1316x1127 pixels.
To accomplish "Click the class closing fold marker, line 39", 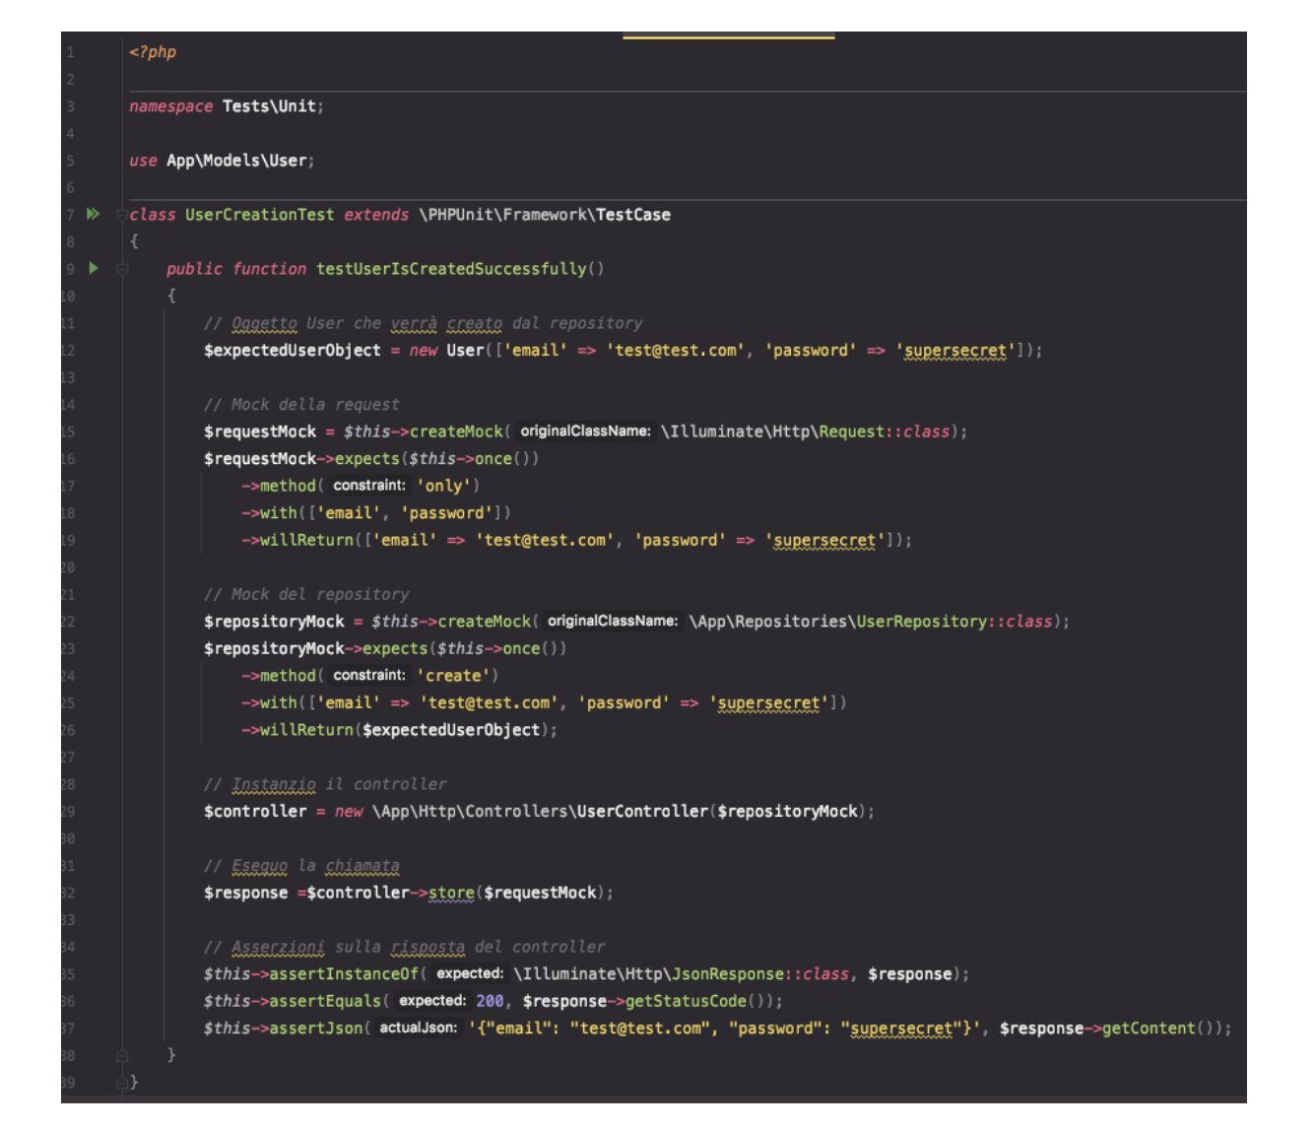I will 122,1082.
